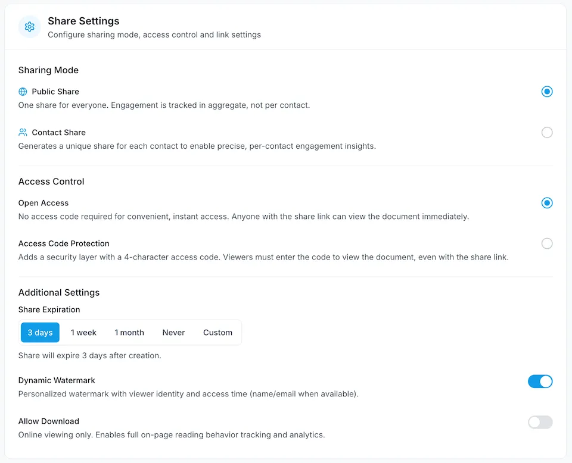Click the Additional Settings heading
This screenshot has height=463, width=572.
point(59,292)
